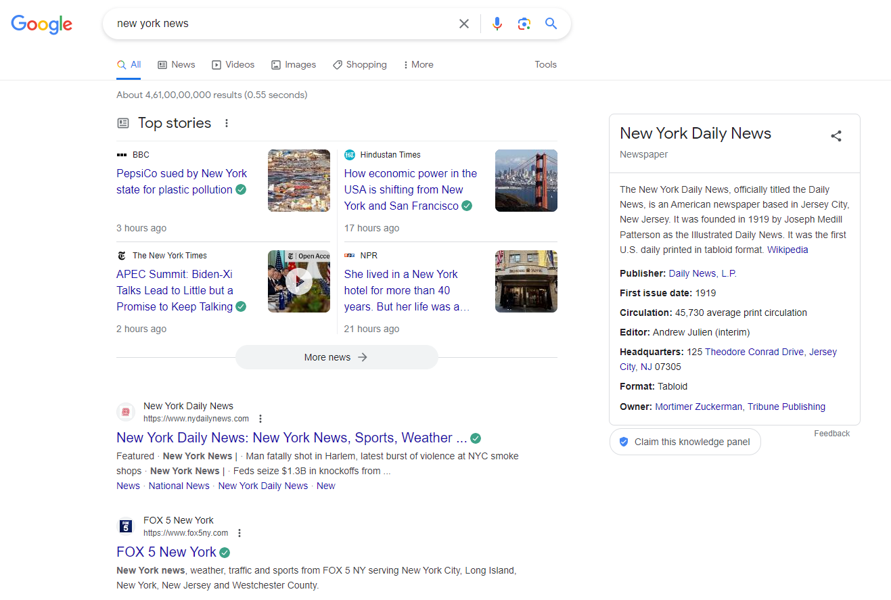Switch to the News tab

point(177,65)
